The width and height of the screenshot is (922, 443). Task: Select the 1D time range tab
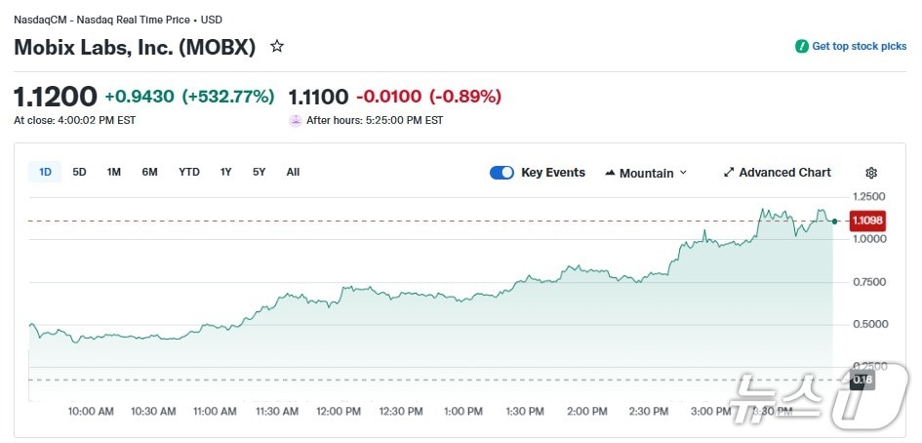[45, 172]
